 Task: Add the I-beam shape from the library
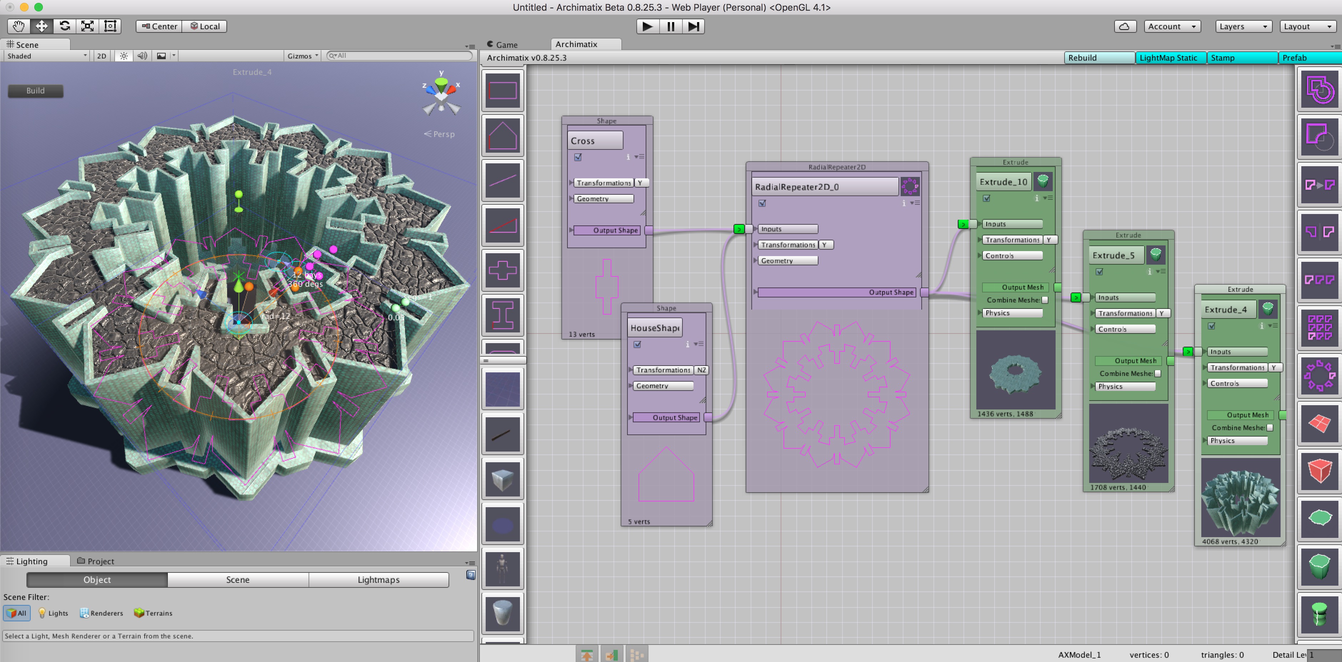click(x=502, y=314)
